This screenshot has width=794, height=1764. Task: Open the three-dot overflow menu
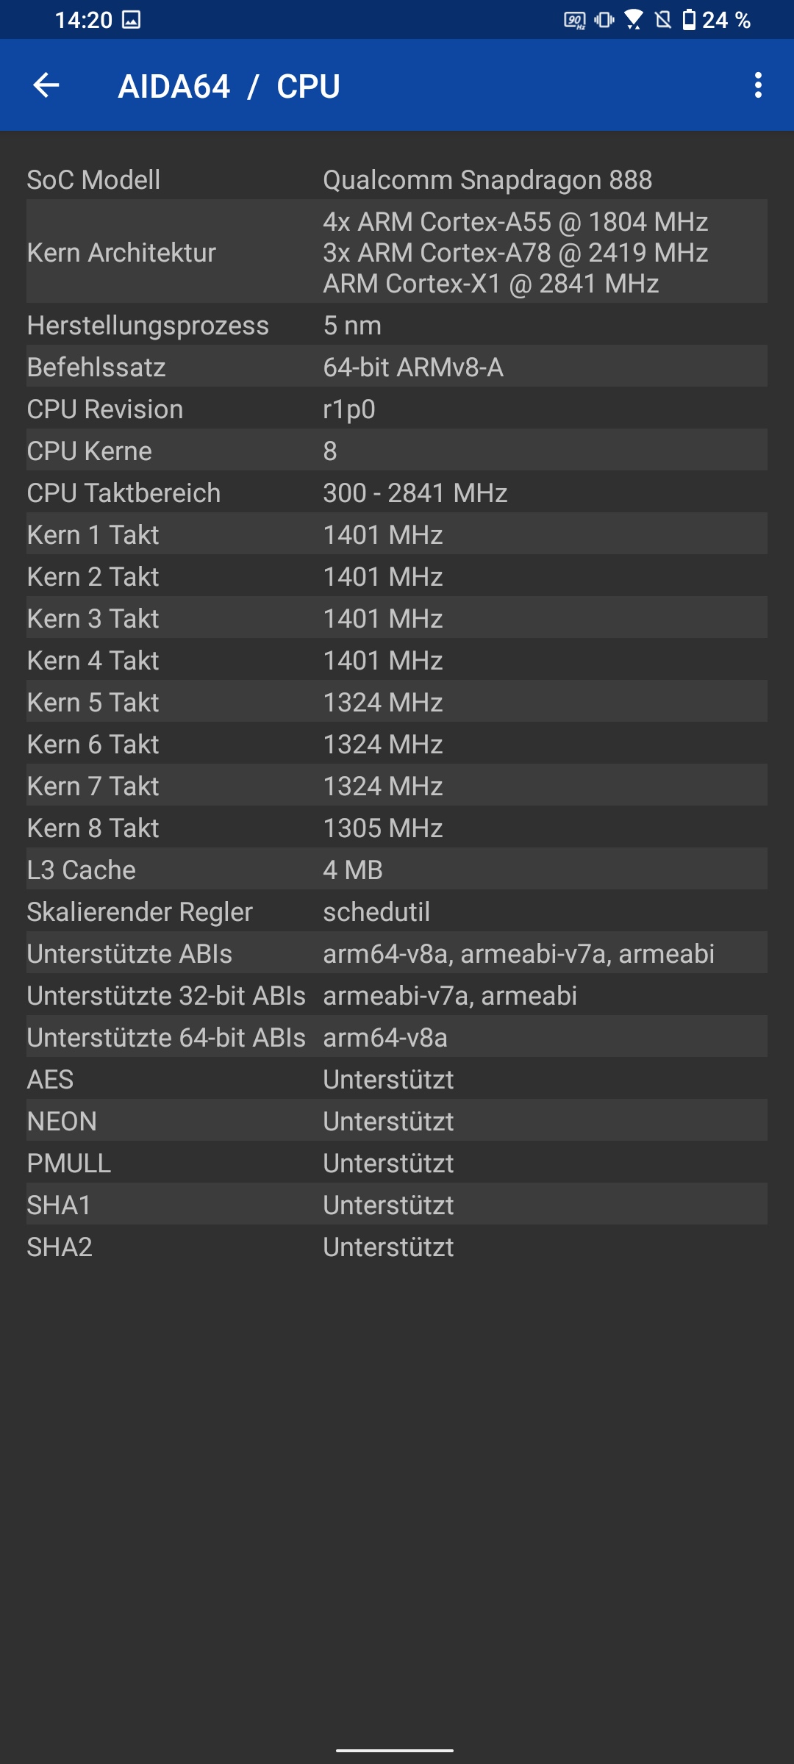[x=758, y=85]
